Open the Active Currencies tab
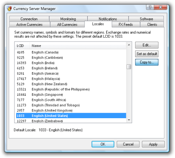This screenshot has width=175, height=158. click(29, 24)
